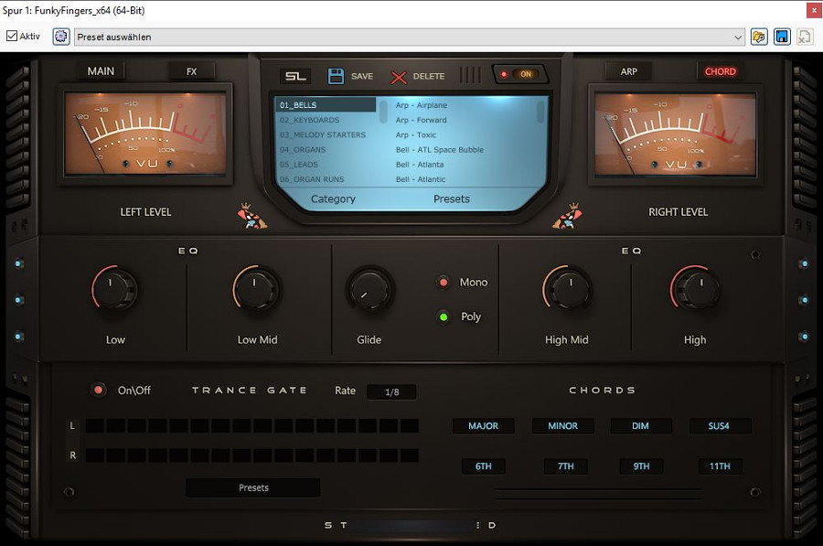Open the Preset auswählen dropdown
The width and height of the screenshot is (823, 546).
(410, 37)
